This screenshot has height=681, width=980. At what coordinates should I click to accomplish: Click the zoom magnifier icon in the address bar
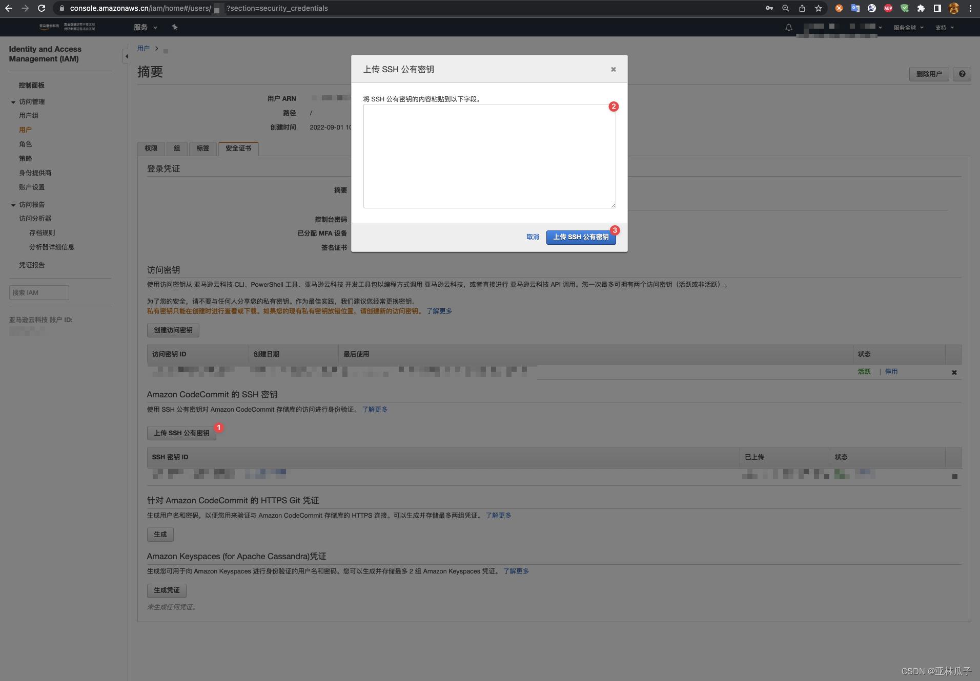786,8
